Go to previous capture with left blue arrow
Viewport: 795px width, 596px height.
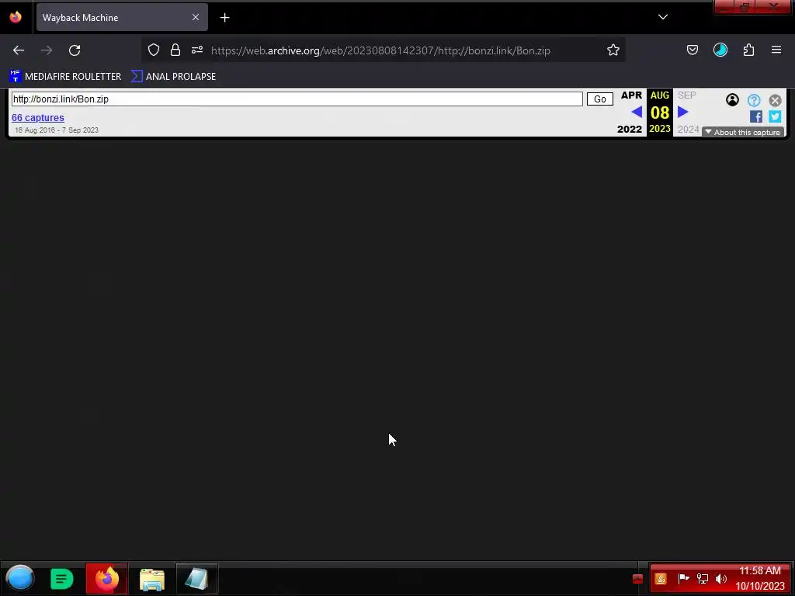click(637, 112)
